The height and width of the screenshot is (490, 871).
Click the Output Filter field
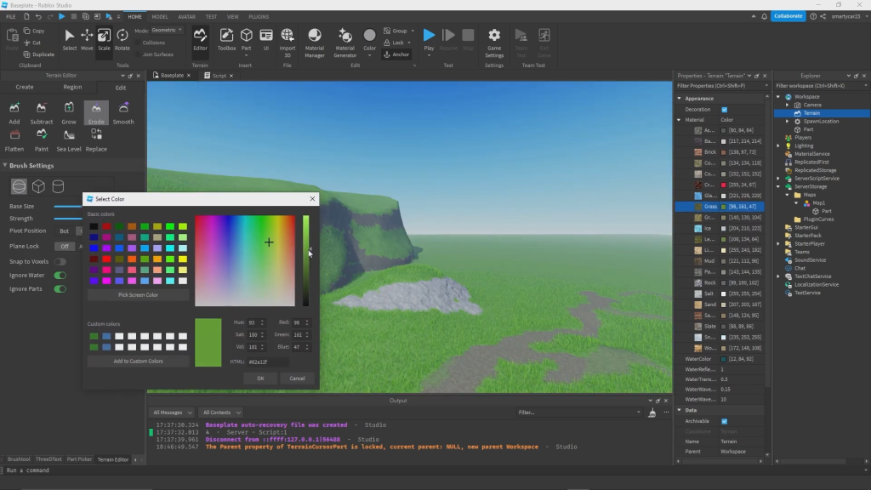(579, 413)
